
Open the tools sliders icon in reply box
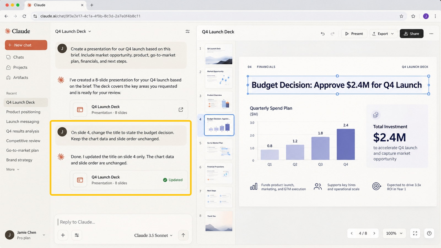(x=77, y=235)
